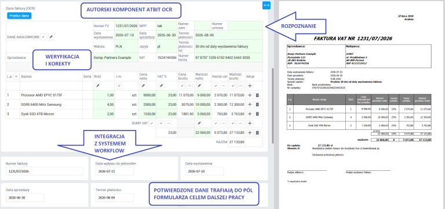Click the pencil icon under VAT %
This screenshot has height=209, width=445.
click(x=161, y=85)
